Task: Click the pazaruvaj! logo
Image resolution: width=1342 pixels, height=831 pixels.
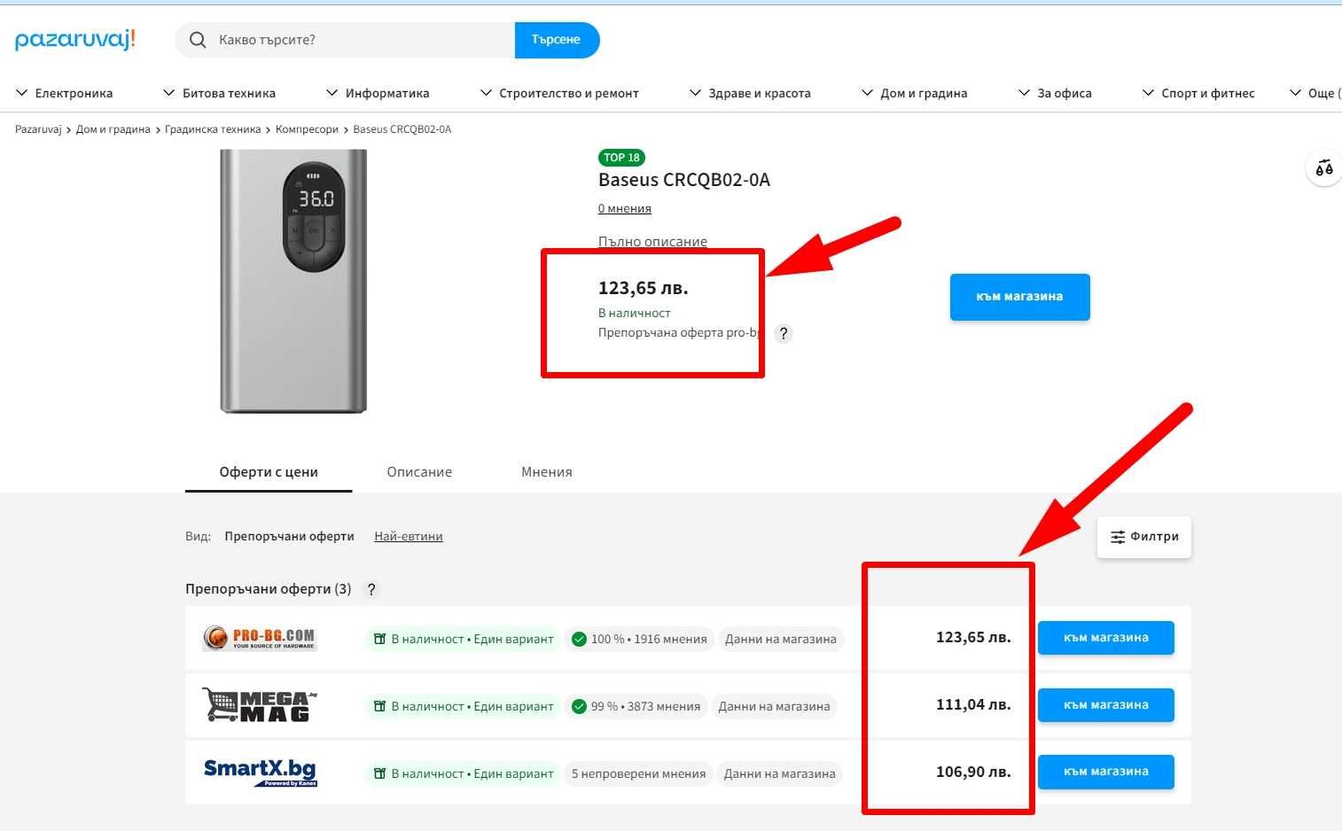Action: tap(75, 40)
